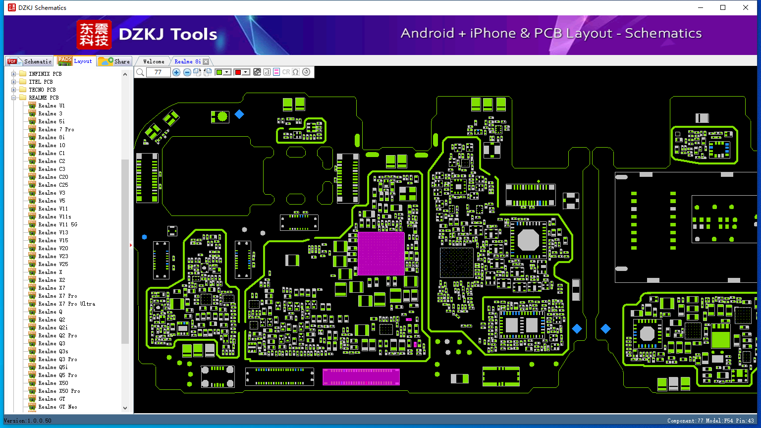Image resolution: width=761 pixels, height=428 pixels.
Task: Open Realme 5i layout file
Action: click(x=52, y=121)
